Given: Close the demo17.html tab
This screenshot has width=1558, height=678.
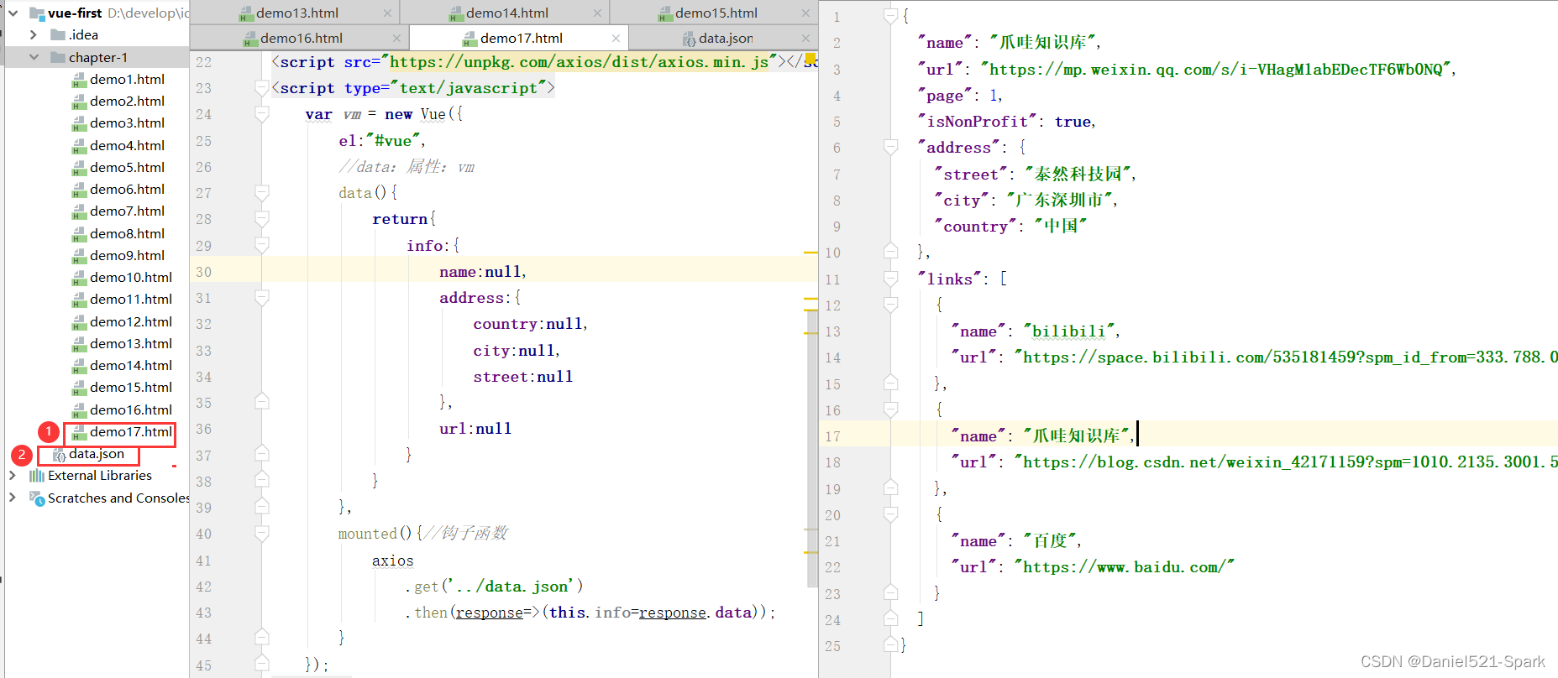Looking at the screenshot, I should (616, 38).
